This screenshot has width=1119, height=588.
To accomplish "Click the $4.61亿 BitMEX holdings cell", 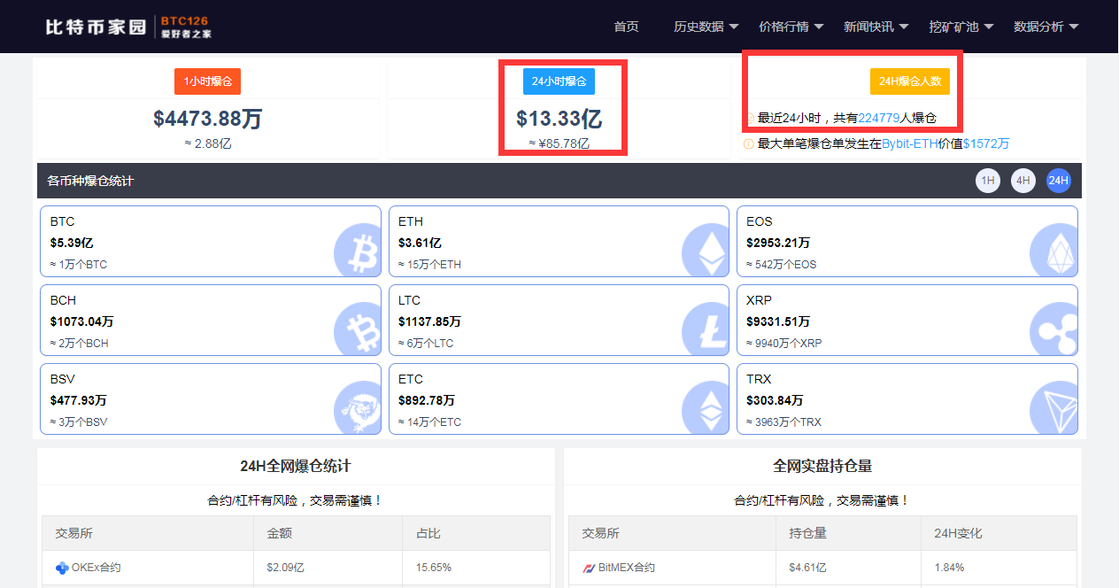I will tap(807, 568).
